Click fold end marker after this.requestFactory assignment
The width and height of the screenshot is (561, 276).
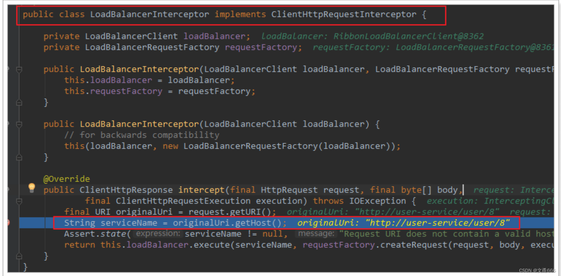pyautogui.click(x=19, y=103)
